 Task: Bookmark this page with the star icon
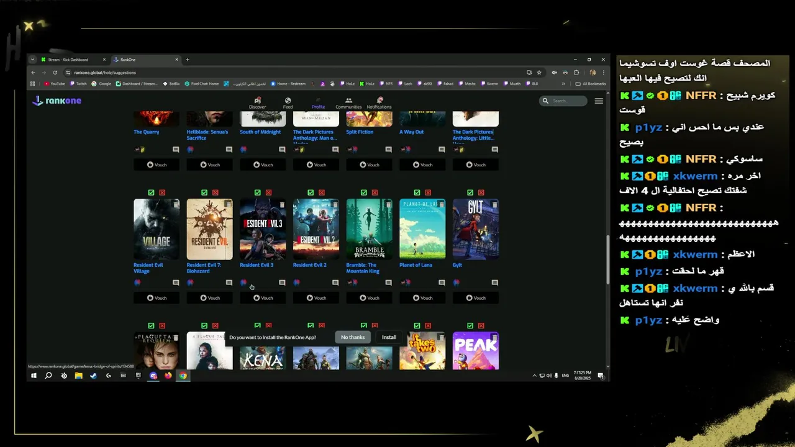tap(539, 72)
